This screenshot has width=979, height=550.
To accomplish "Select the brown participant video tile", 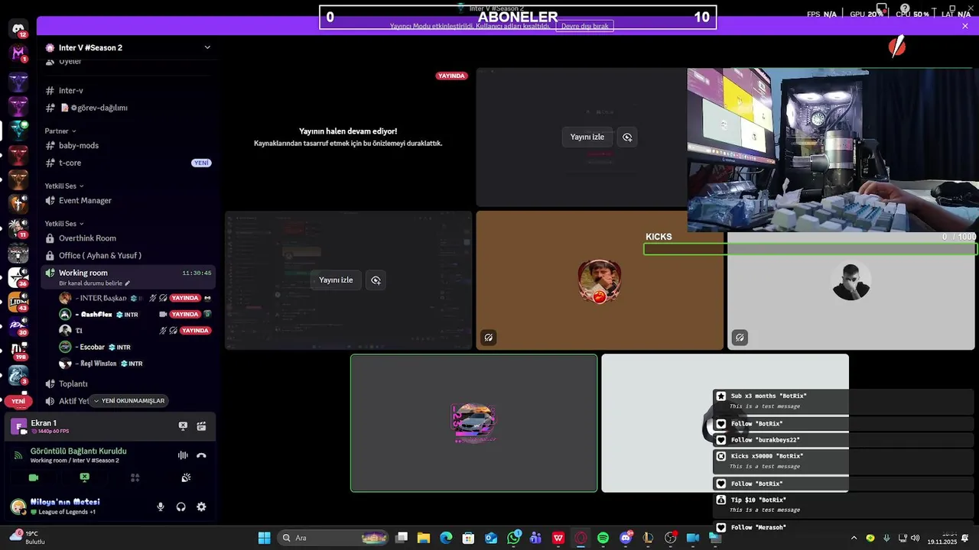I will click(x=600, y=280).
